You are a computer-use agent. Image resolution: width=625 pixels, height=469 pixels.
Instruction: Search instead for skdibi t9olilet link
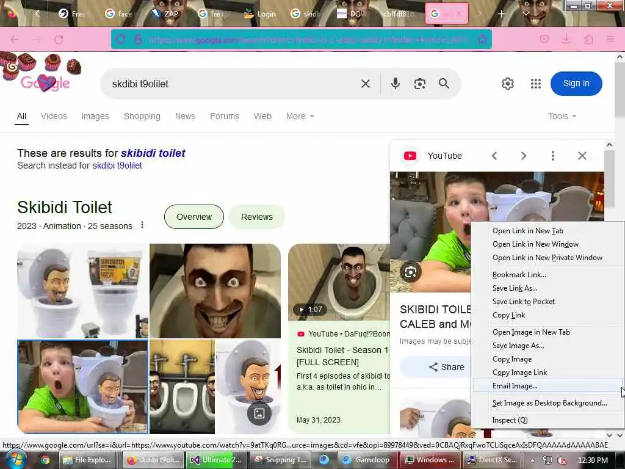(117, 165)
